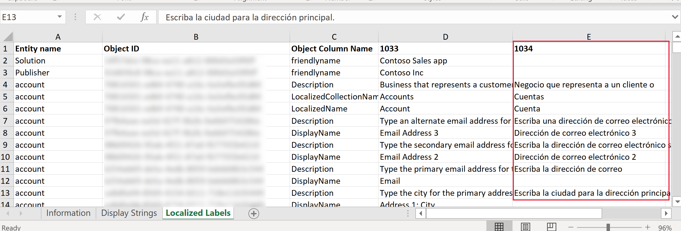The height and width of the screenshot is (231, 681).
Task: Click the 'Object ID' header cell
Action: pyautogui.click(x=196, y=49)
